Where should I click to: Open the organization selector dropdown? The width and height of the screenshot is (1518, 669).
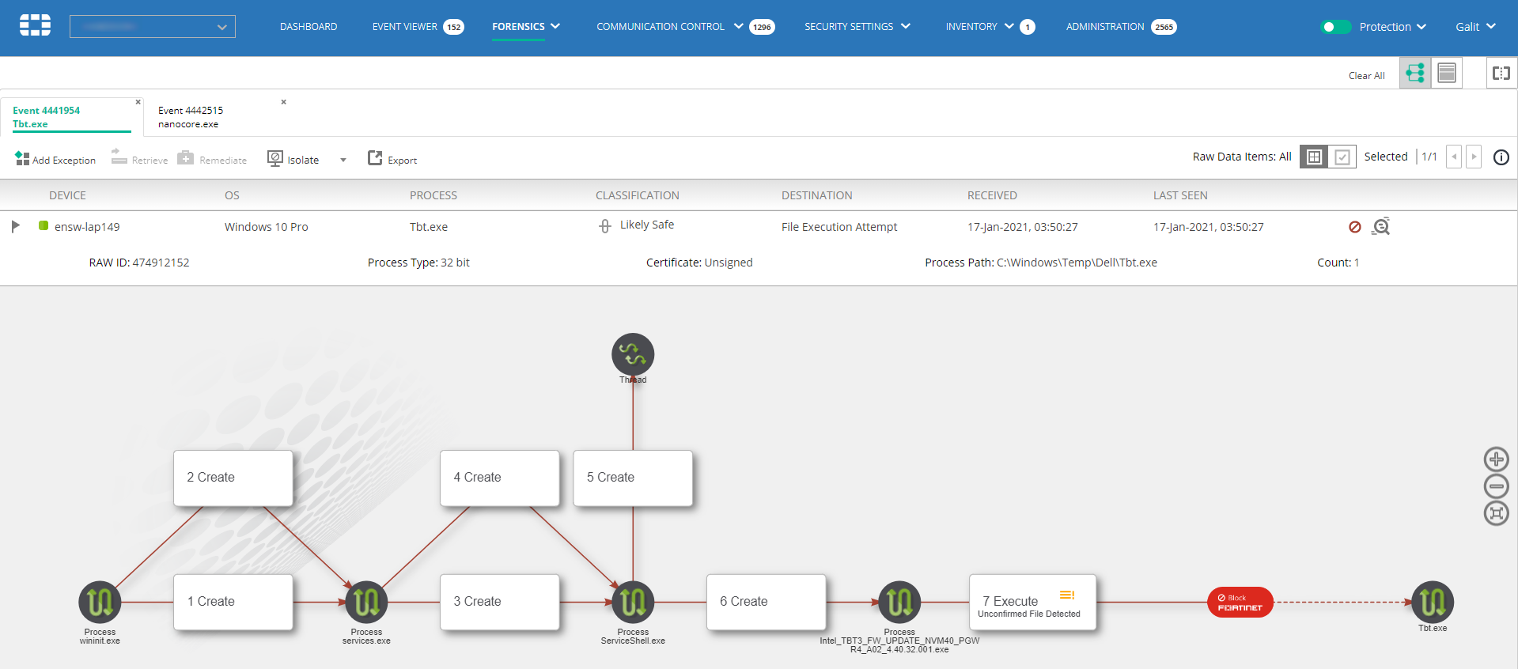pos(153,27)
